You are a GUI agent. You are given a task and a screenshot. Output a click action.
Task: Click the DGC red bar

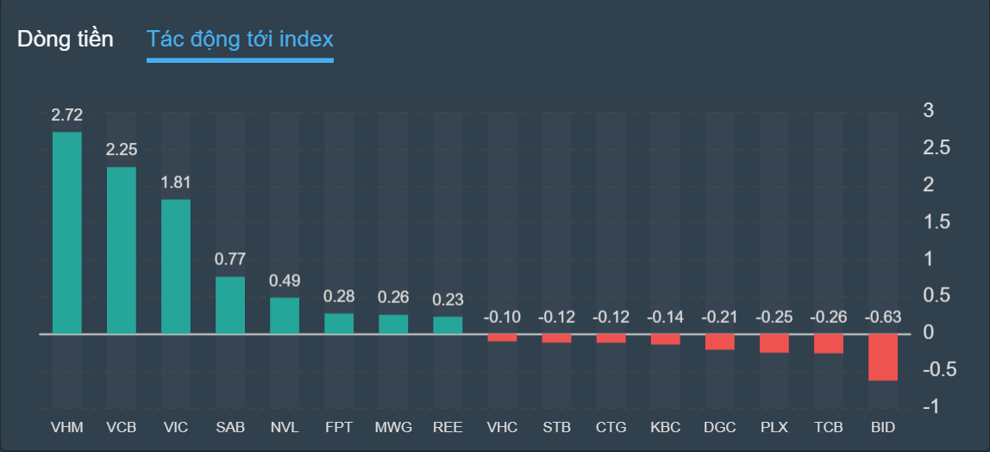[x=720, y=341]
